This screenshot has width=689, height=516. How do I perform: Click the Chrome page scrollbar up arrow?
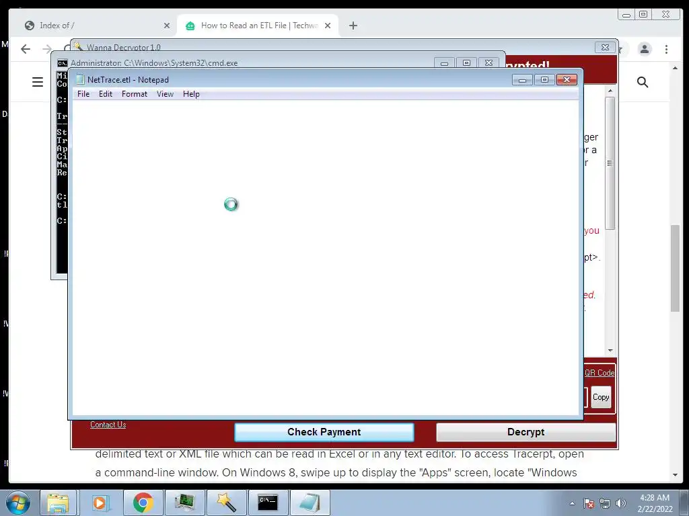click(x=675, y=68)
